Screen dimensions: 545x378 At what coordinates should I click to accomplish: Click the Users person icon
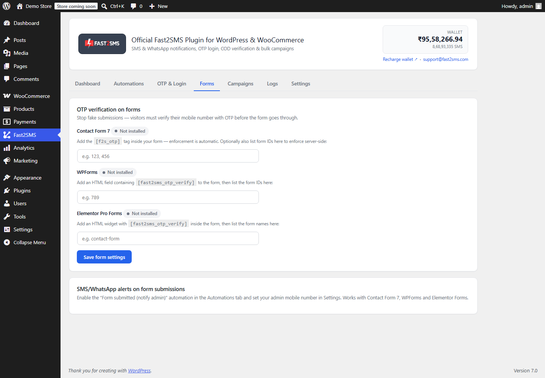[x=7, y=203]
